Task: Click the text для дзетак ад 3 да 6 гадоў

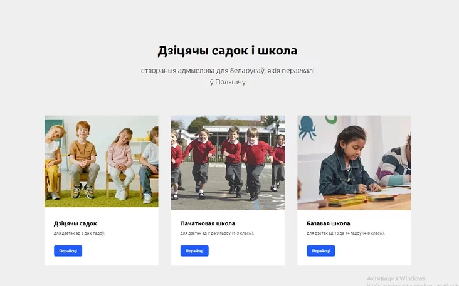Action: tap(80, 233)
